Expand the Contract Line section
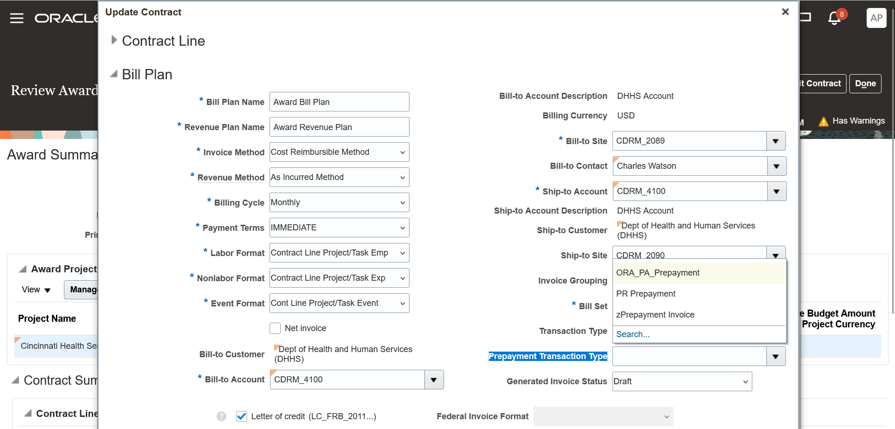This screenshot has width=895, height=429. [x=114, y=40]
